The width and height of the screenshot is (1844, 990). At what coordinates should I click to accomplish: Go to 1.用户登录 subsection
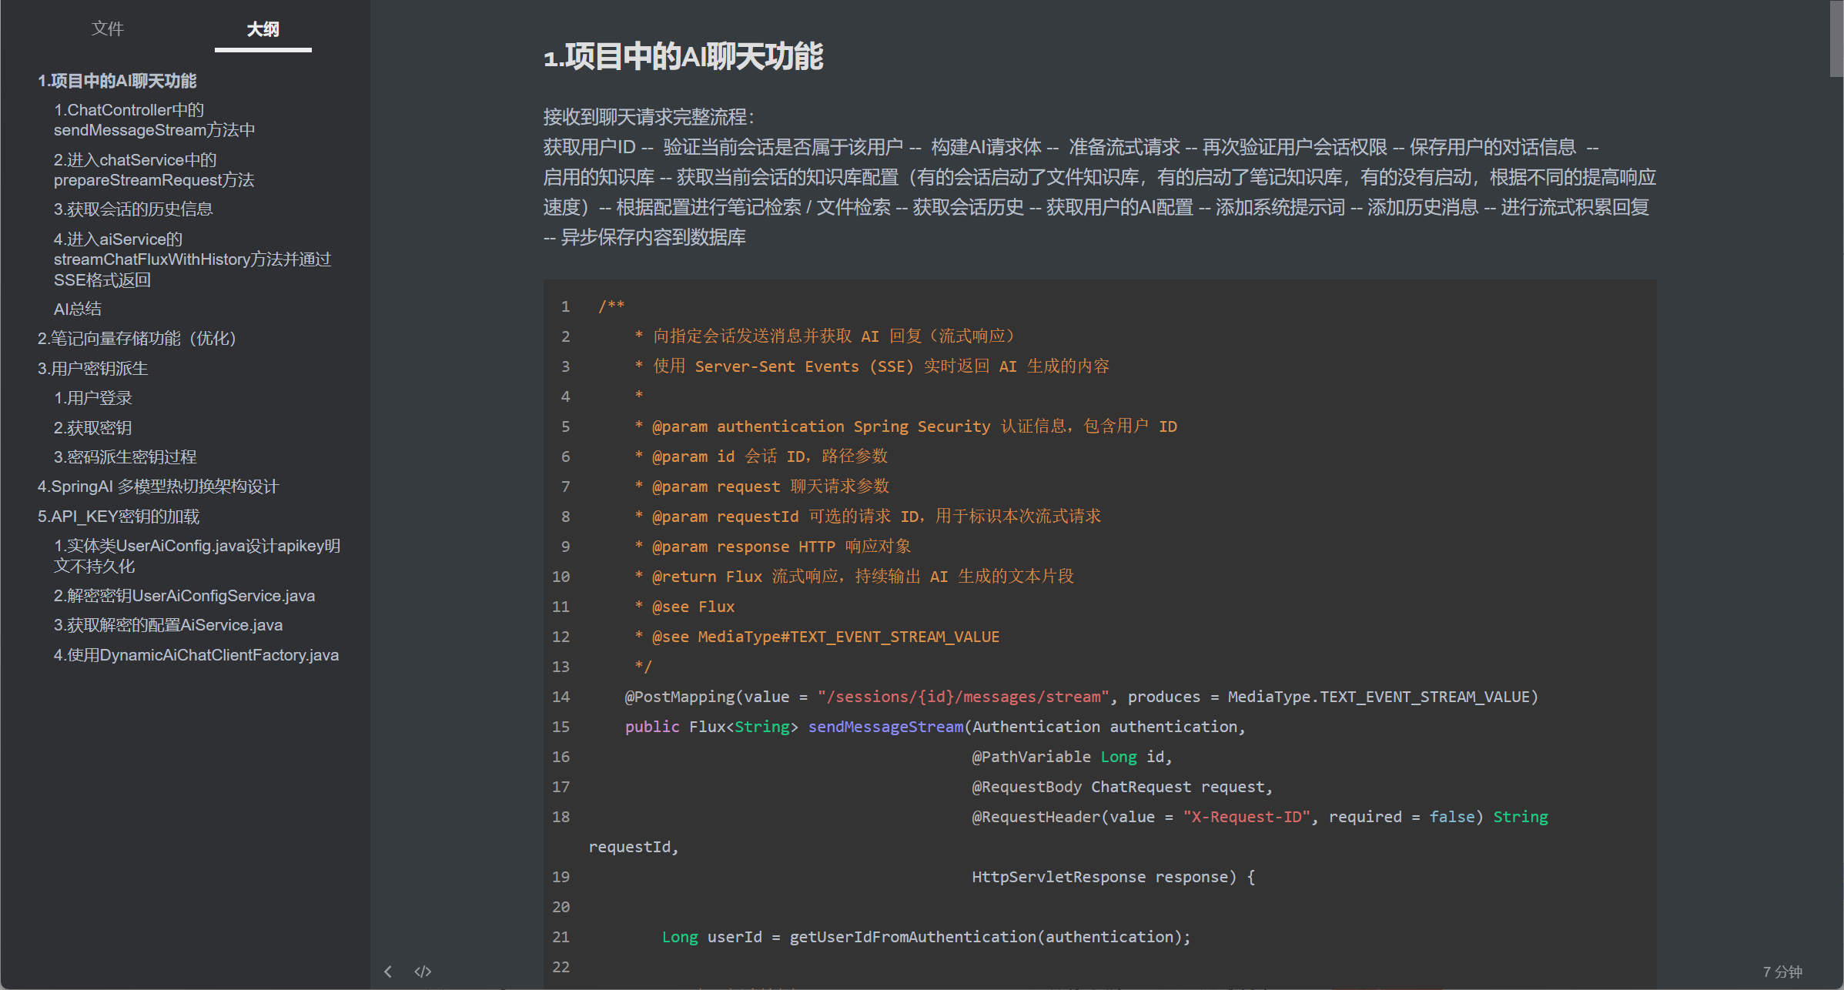93,398
